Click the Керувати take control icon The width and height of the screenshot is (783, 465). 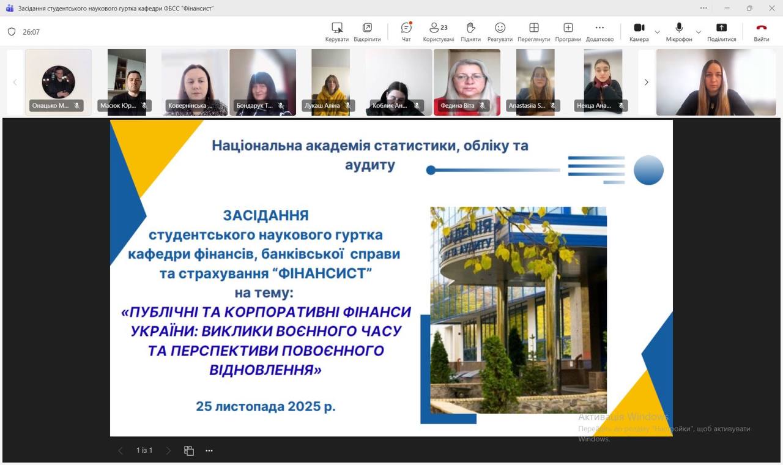[337, 31]
